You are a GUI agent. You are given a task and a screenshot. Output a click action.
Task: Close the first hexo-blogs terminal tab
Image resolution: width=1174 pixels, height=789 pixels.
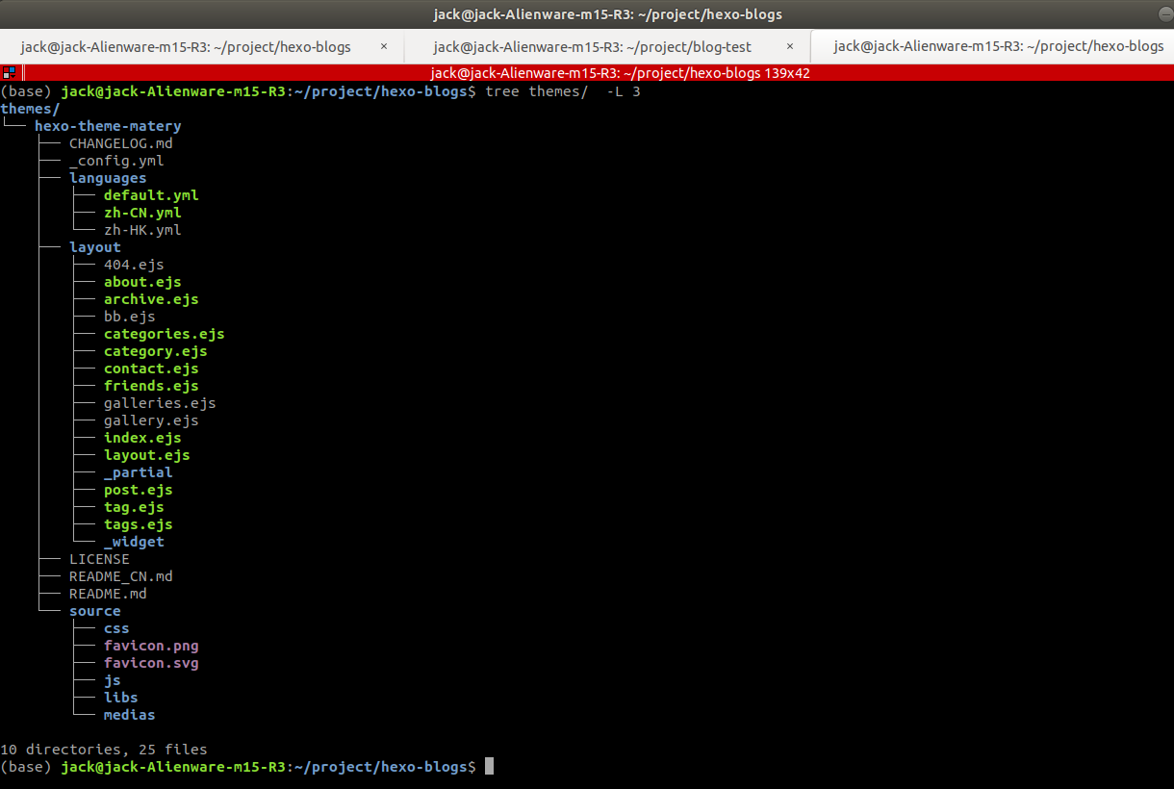click(x=384, y=46)
